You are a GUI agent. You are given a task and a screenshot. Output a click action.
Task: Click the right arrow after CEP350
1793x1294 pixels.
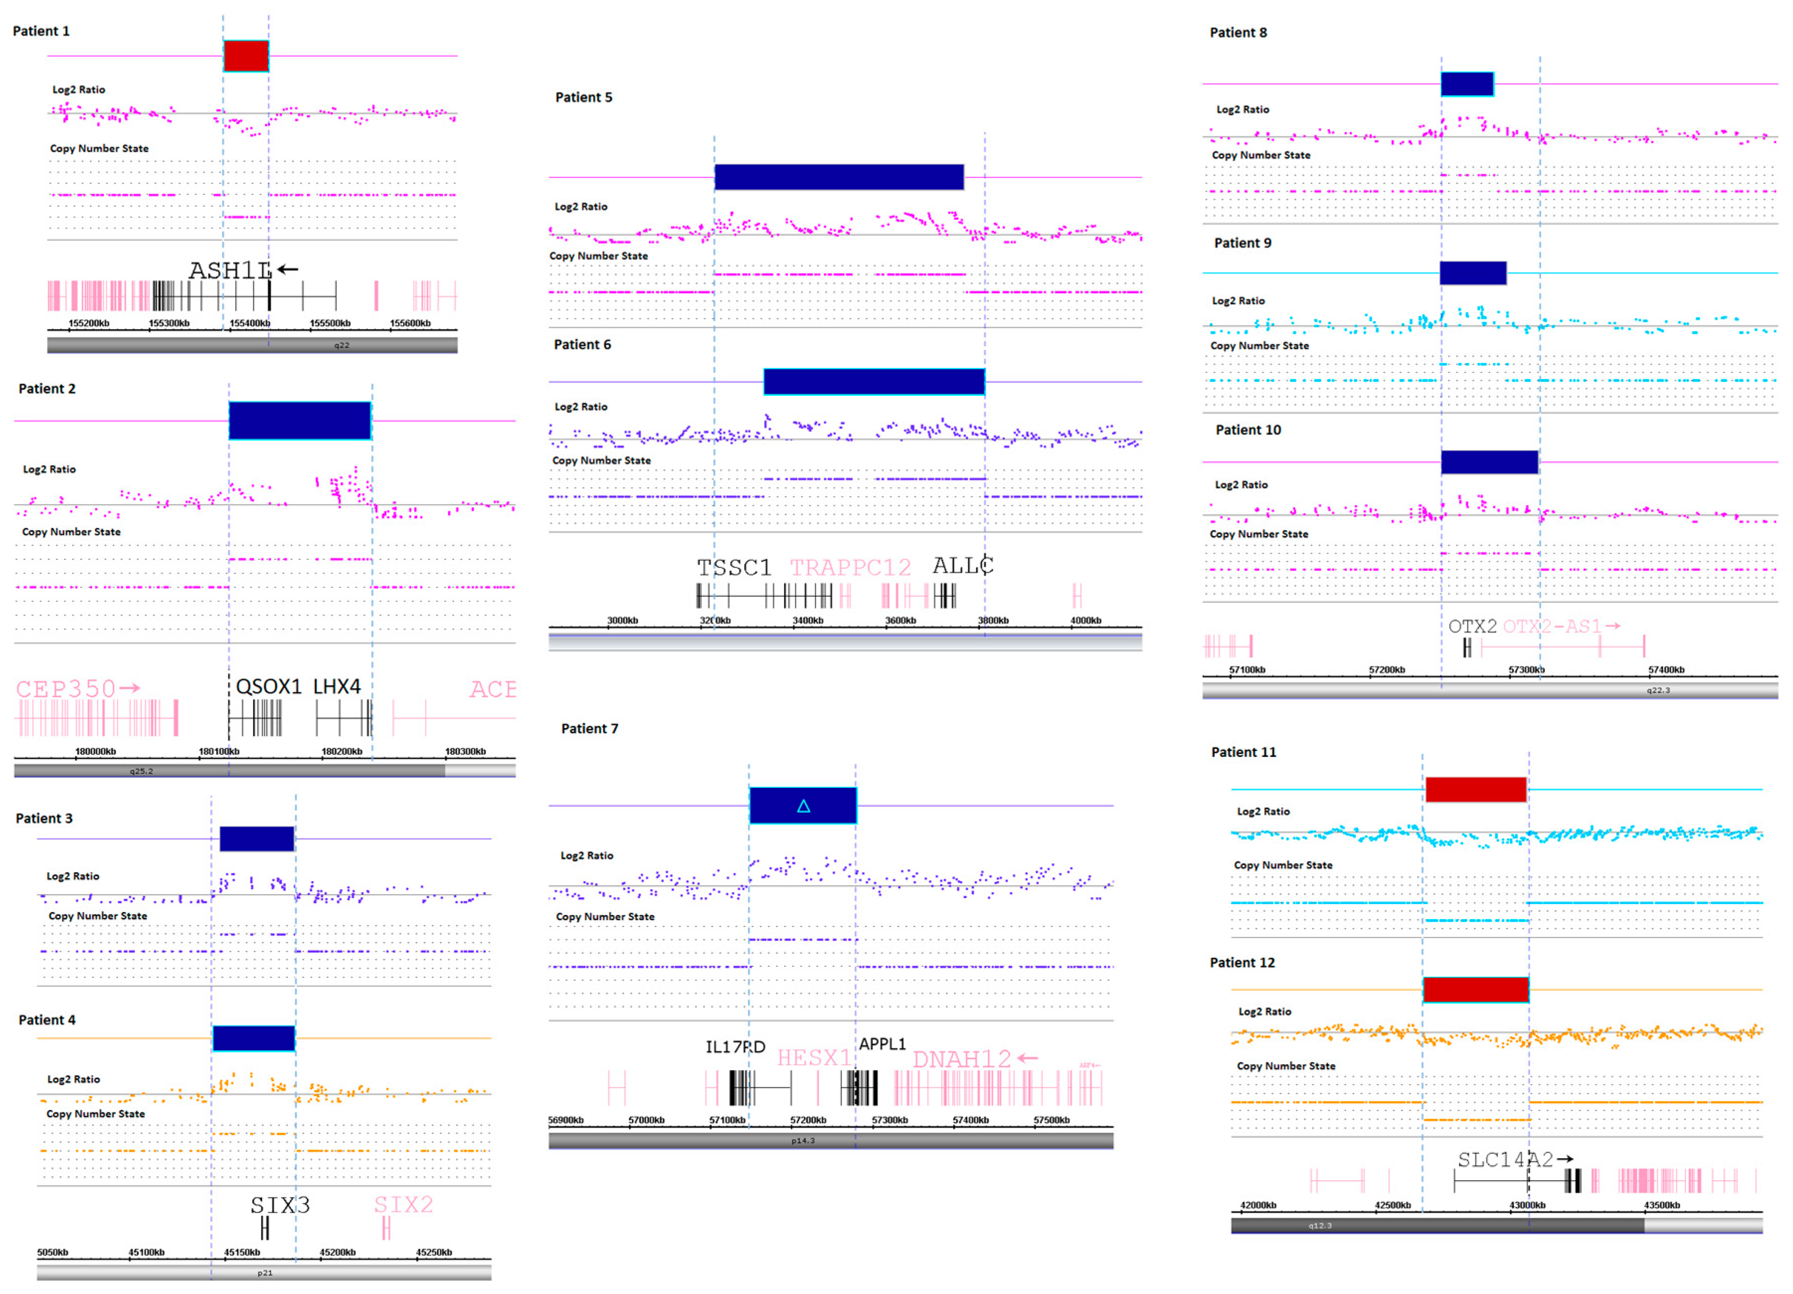(x=130, y=687)
